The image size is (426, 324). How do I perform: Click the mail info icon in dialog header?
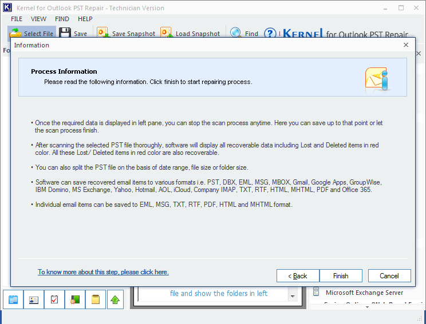378,79
